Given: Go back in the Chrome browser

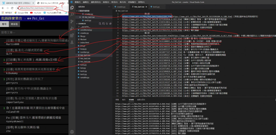Looking at the screenshot, I should [x=3, y=8].
